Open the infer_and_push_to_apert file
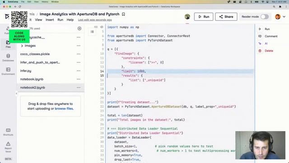This screenshot has height=163, width=289. tap(40, 62)
